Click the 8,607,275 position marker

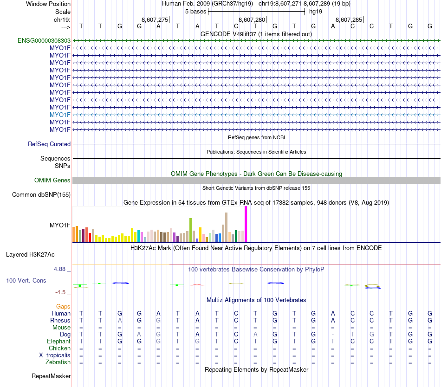click(155, 19)
